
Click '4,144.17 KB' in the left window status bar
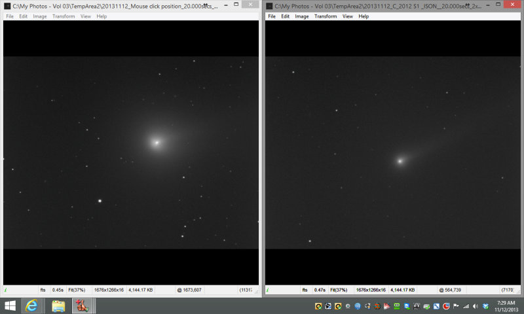tap(141, 290)
